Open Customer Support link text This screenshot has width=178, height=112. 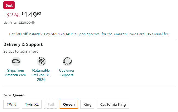click(66, 73)
